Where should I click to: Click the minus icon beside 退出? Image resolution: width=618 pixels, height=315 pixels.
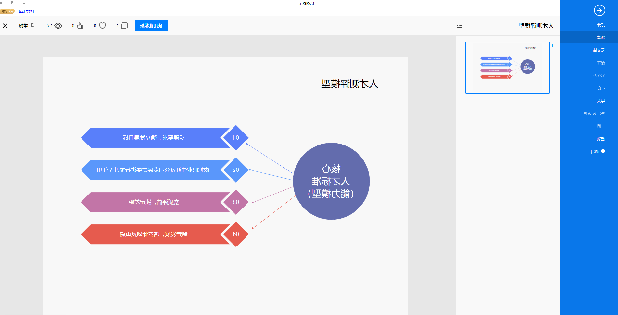pyautogui.click(x=603, y=151)
